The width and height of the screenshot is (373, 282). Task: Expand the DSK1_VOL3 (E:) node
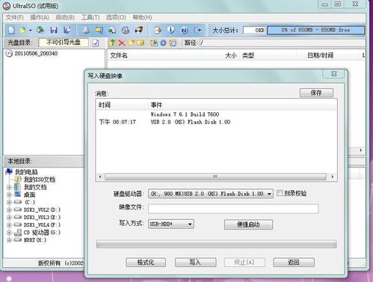coord(9,218)
